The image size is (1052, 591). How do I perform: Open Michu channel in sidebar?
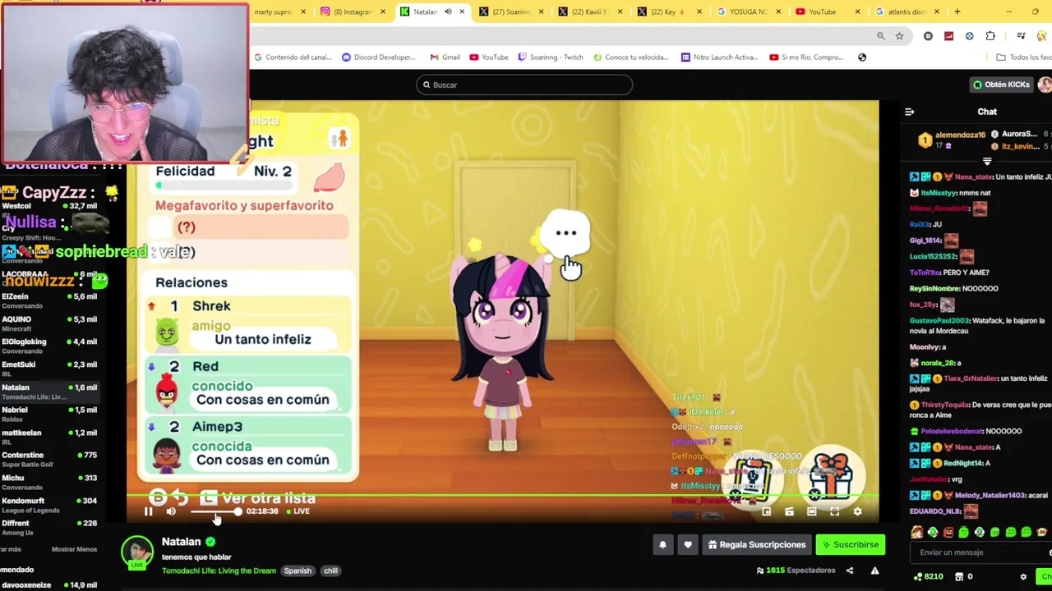click(49, 482)
